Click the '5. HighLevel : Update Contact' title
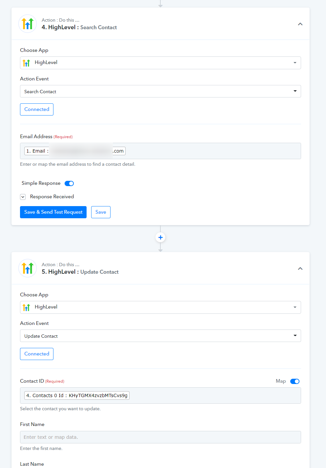 click(x=80, y=272)
